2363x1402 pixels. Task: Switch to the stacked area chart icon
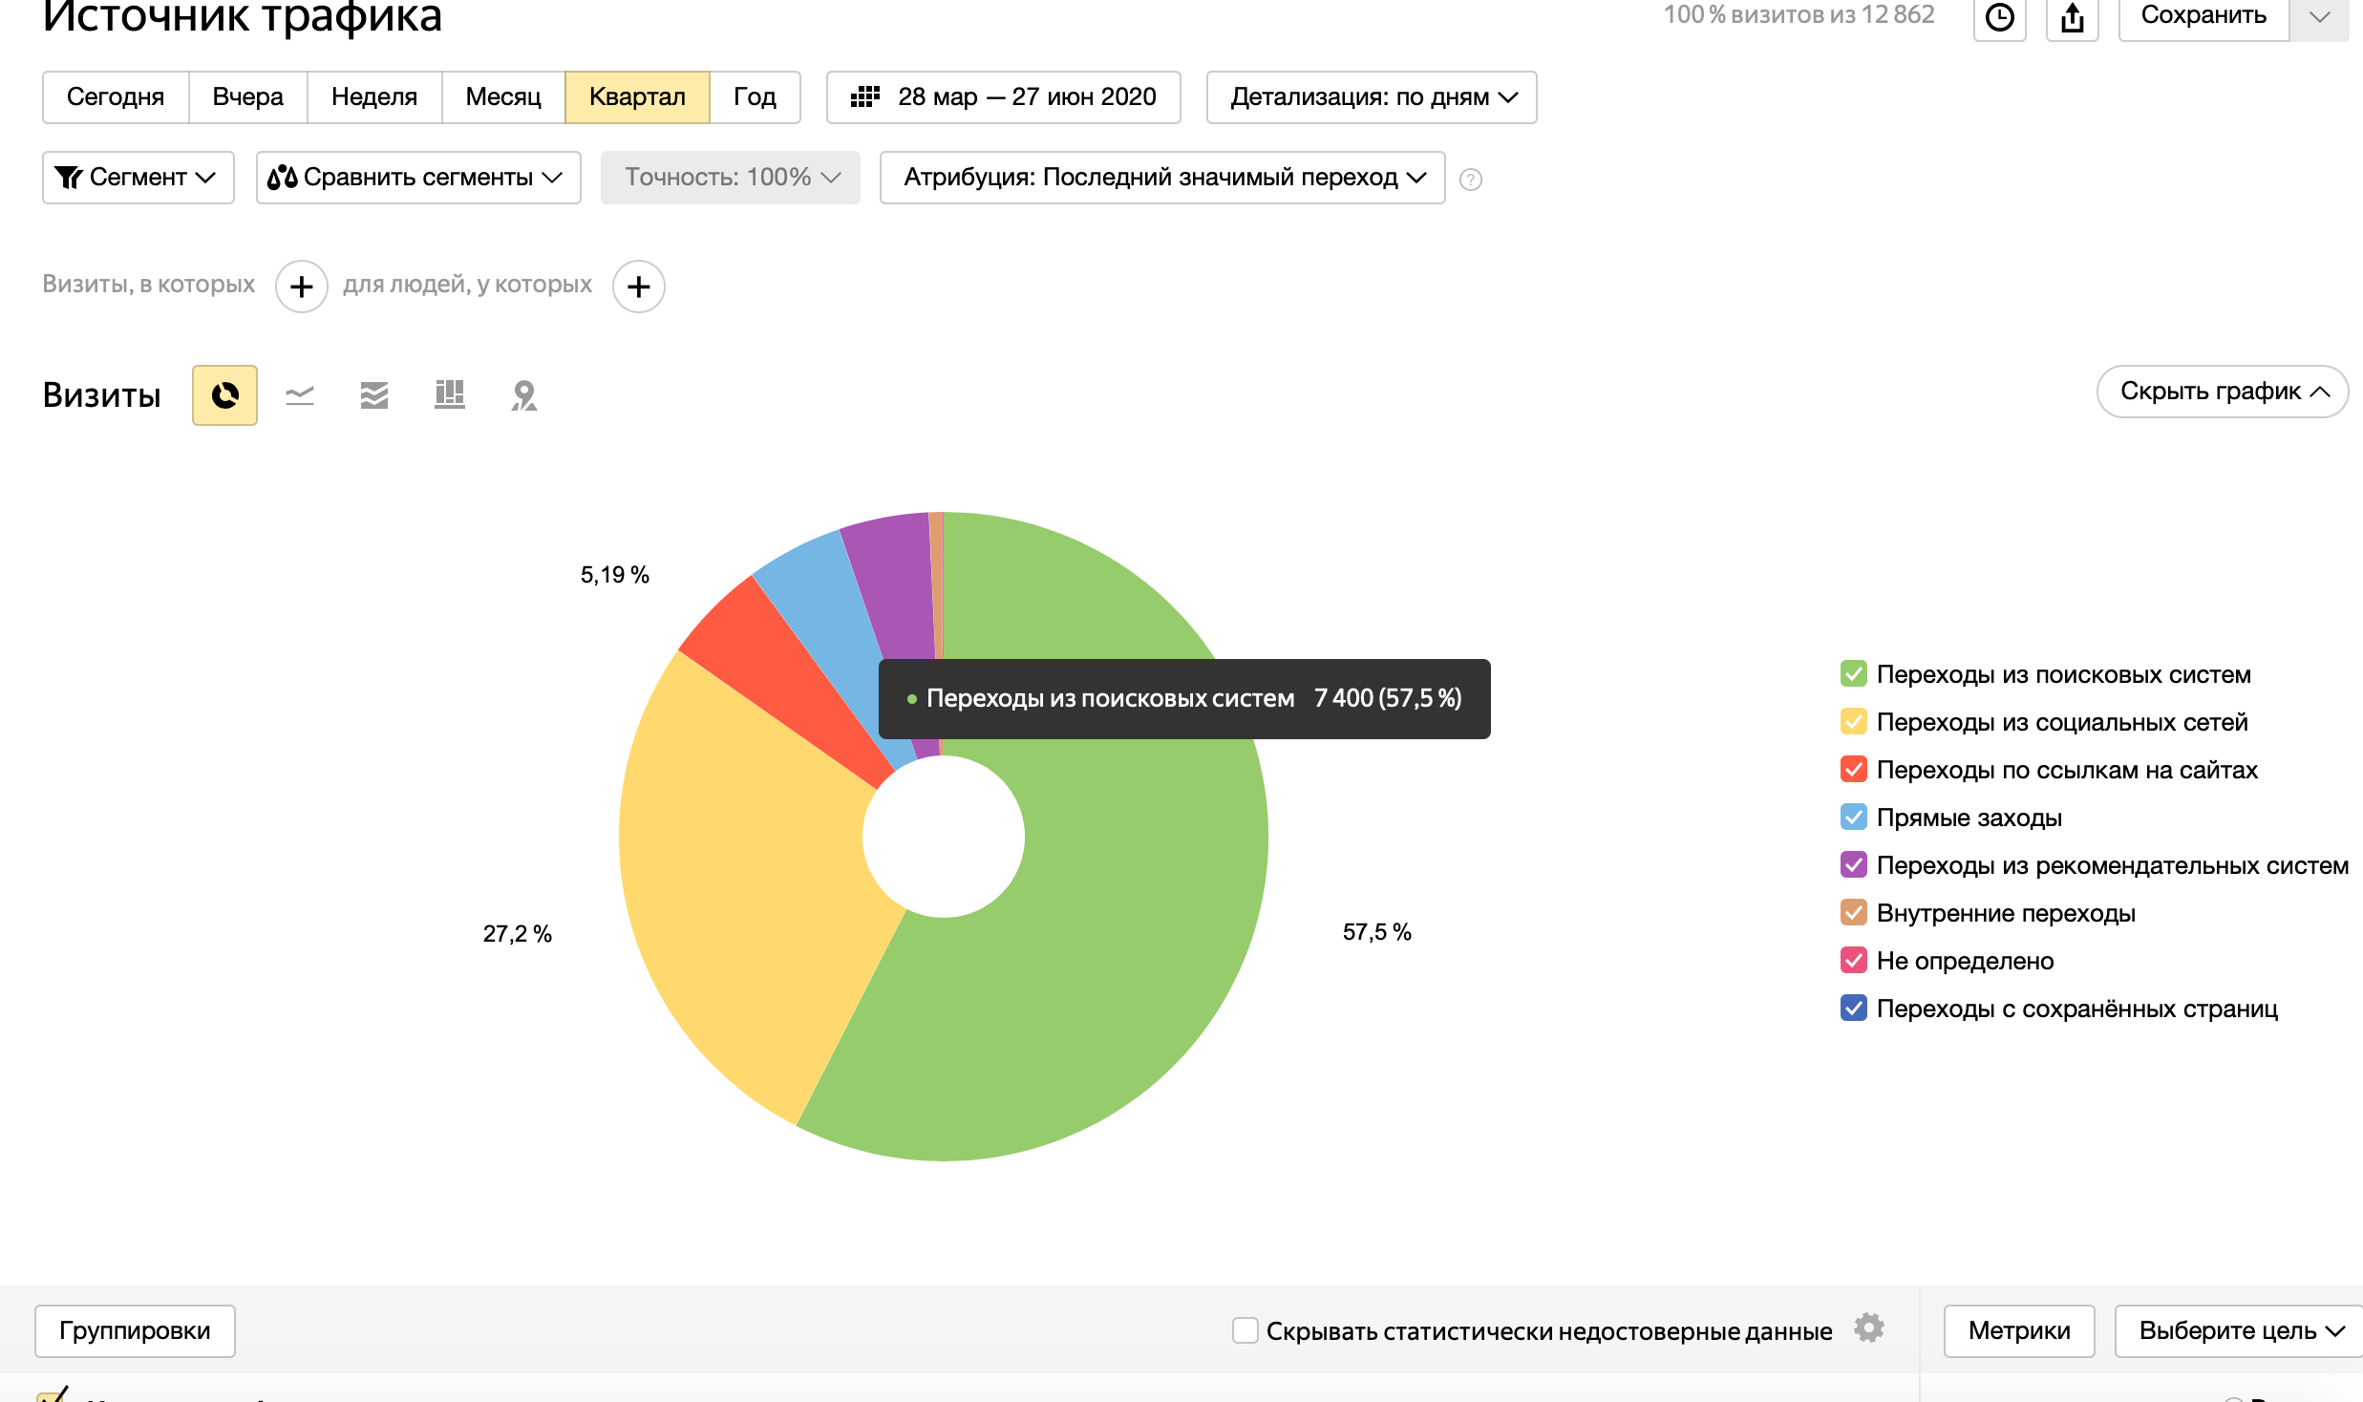[x=374, y=395]
